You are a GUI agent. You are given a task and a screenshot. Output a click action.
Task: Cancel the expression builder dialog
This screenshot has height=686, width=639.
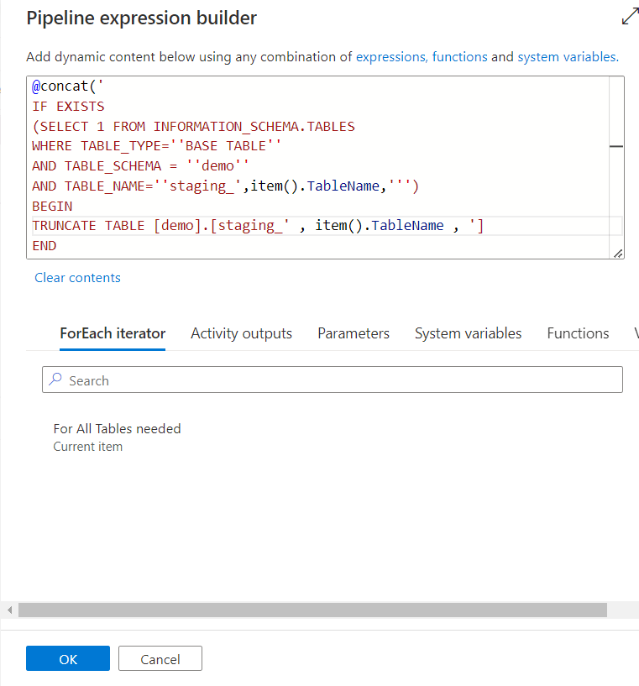[160, 659]
